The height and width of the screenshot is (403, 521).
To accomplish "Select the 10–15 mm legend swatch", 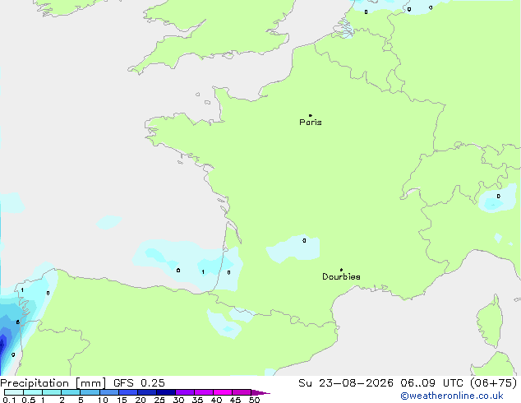I will point(108,392).
